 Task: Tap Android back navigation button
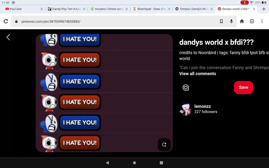107,163
